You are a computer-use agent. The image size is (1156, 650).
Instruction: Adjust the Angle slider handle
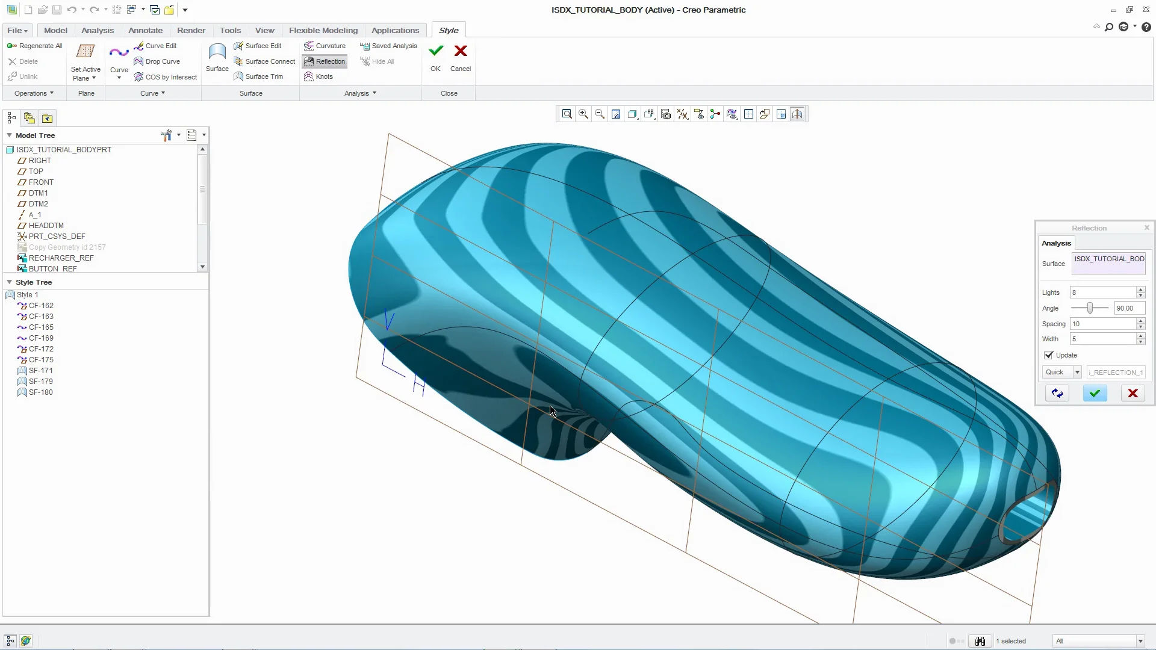point(1090,308)
